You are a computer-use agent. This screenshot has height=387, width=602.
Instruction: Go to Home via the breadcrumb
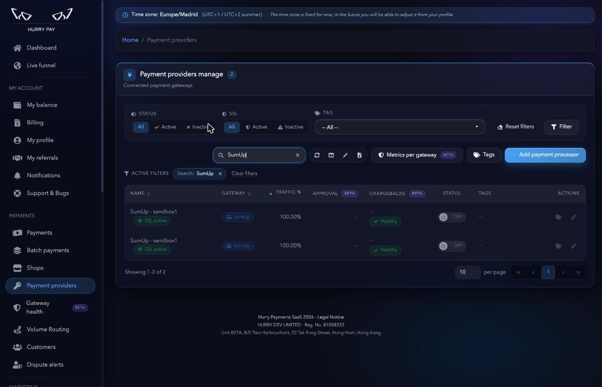(x=130, y=40)
